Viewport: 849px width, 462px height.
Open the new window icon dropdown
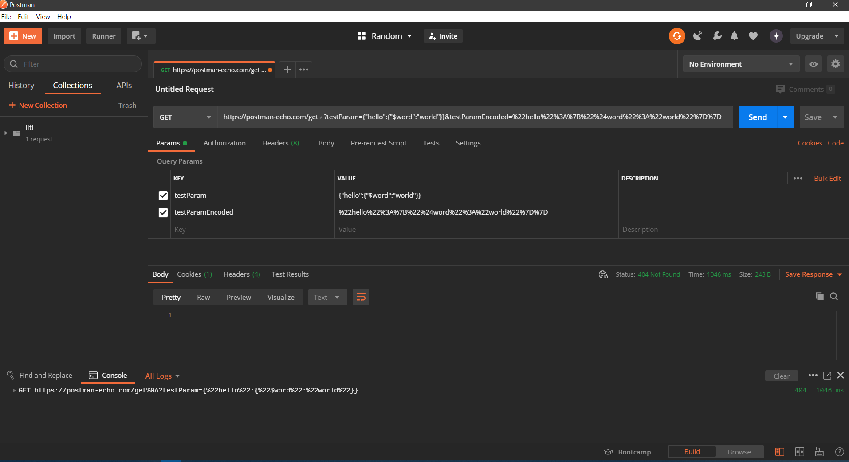coord(141,36)
